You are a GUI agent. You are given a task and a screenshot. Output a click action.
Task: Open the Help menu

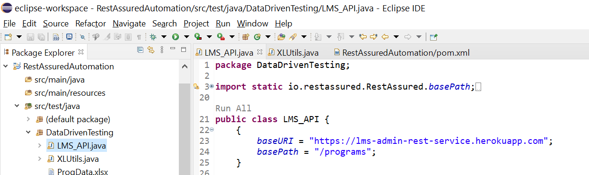coord(283,24)
